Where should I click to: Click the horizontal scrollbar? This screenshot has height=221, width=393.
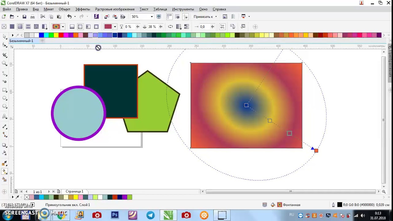coord(290,192)
